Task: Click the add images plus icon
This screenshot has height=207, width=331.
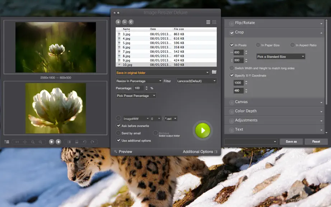Action: pyautogui.click(x=118, y=22)
